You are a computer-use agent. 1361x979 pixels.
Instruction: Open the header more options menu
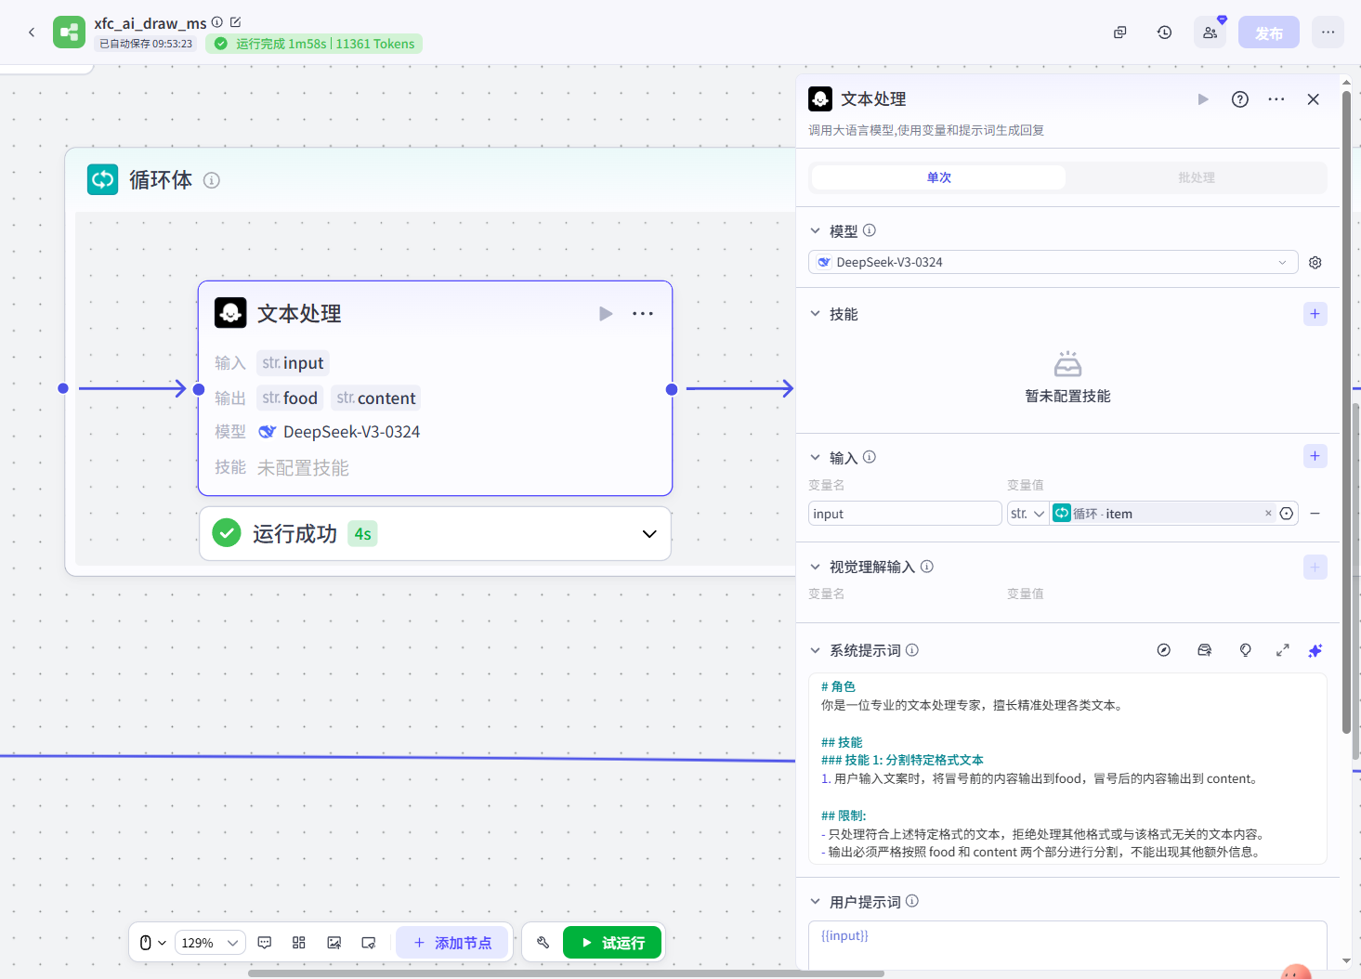(x=1328, y=33)
